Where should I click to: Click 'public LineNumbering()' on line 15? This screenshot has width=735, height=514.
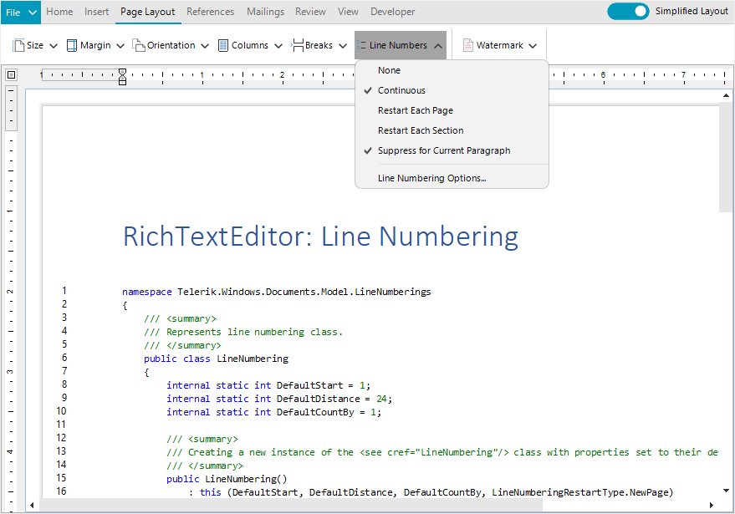pos(227,479)
